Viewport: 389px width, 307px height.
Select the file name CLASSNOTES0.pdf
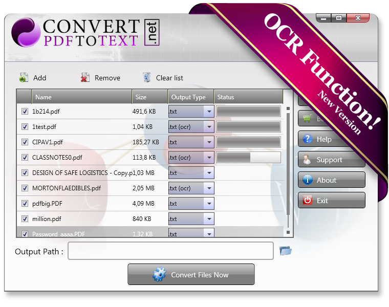coord(57,158)
